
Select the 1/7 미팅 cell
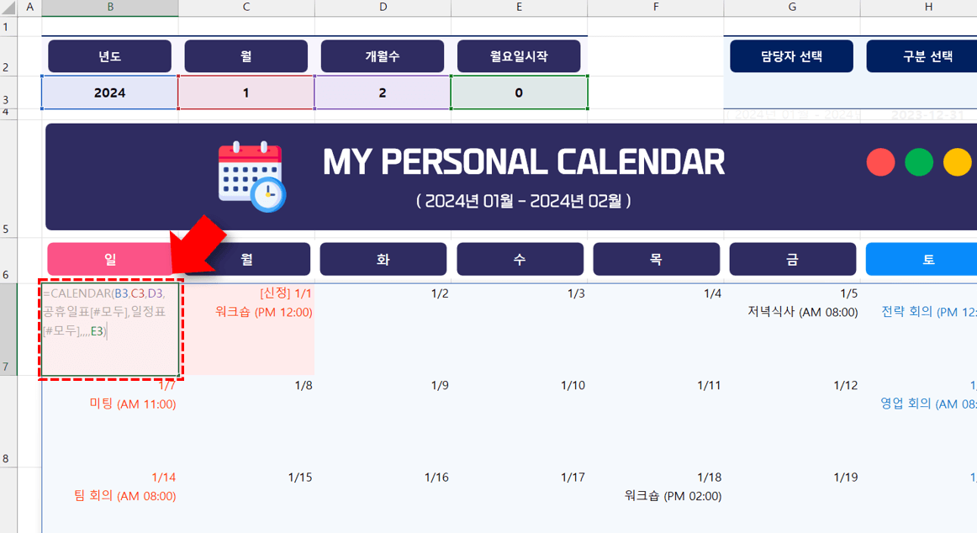pyautogui.click(x=110, y=421)
